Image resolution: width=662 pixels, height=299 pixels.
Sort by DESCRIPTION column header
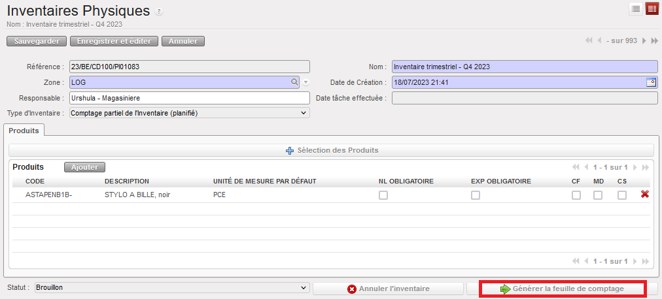click(127, 181)
